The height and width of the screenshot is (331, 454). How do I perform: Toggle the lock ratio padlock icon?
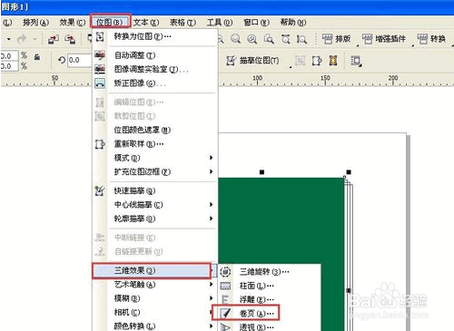(x=37, y=57)
